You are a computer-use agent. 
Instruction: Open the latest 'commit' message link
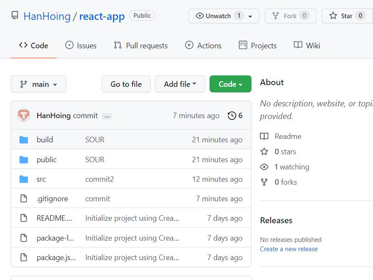pos(85,116)
